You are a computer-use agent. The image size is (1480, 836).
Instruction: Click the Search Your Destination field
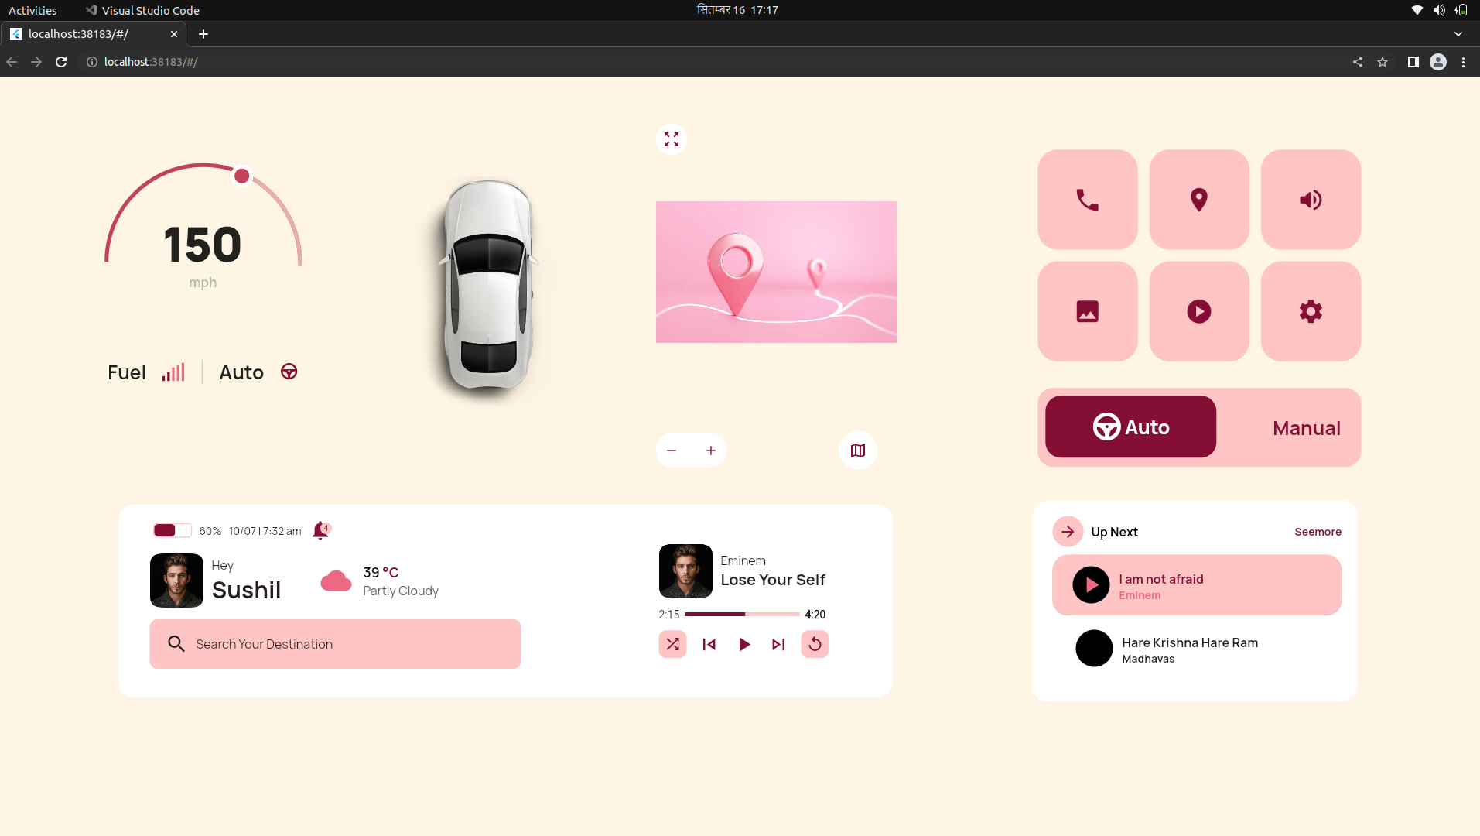(x=335, y=644)
